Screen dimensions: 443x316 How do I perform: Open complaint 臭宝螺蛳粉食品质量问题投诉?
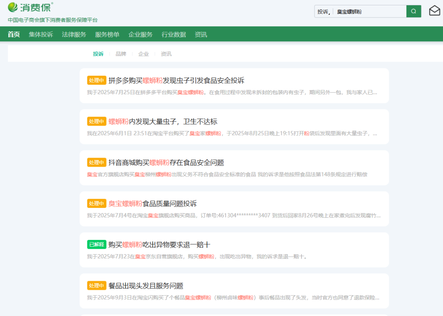pos(153,203)
